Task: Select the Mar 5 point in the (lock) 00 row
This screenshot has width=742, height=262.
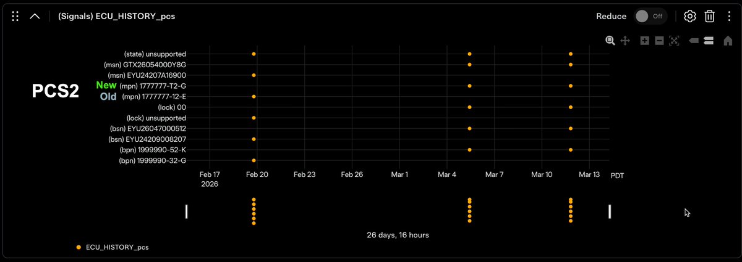Action: point(470,107)
